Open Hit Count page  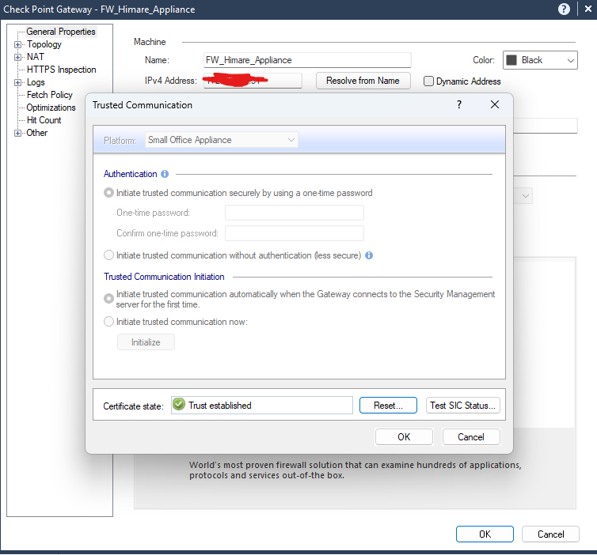(x=44, y=120)
